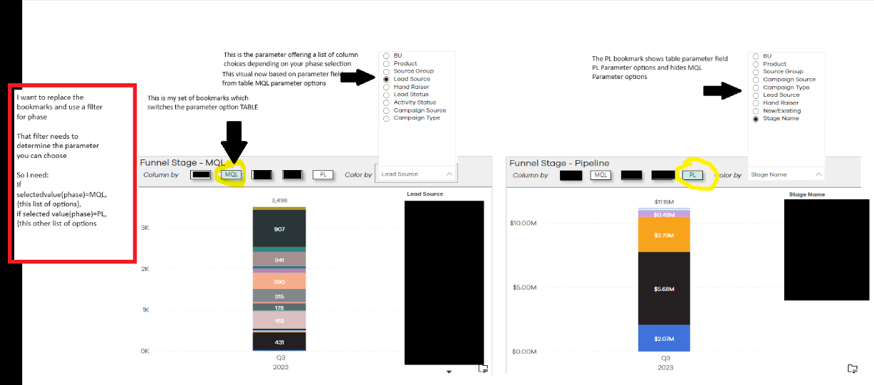Image resolution: width=874 pixels, height=385 pixels.
Task: Choose Lead Source in the PL parameter list
Action: [756, 95]
